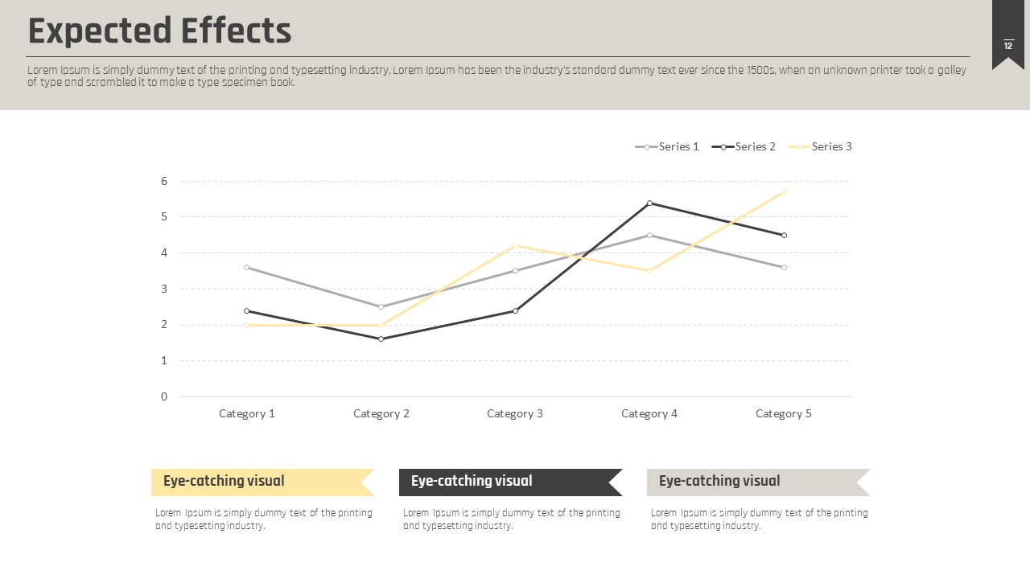Click Series 3 data point at Category 5
The width and height of the screenshot is (1030, 579).
coord(784,192)
